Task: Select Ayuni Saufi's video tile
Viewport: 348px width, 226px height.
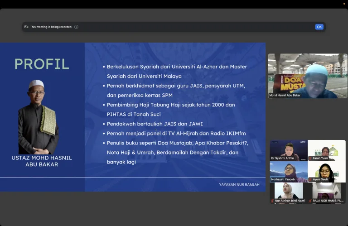Action: click(x=326, y=171)
